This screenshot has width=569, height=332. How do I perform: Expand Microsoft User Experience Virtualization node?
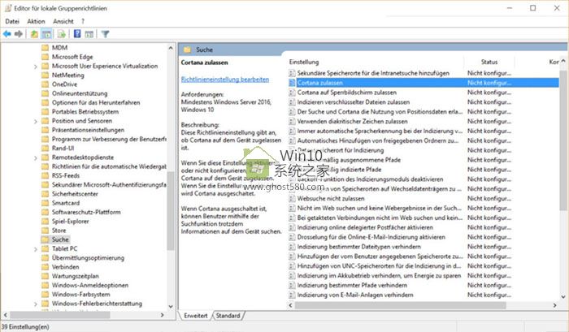click(x=36, y=67)
